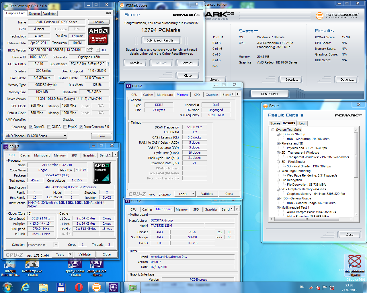Click Details... button in the PCMark Score dialog

[x=136, y=63]
